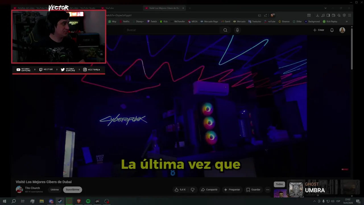Start voice search with microphone icon

point(237,30)
